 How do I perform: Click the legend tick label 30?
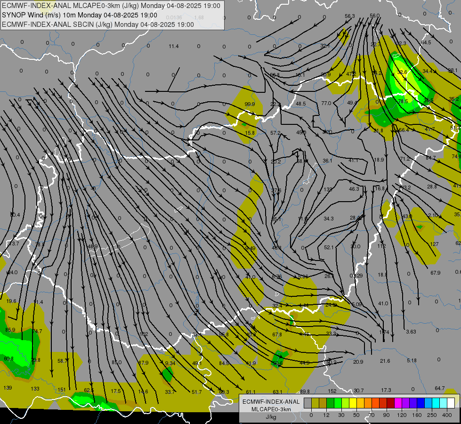pos(341,415)
